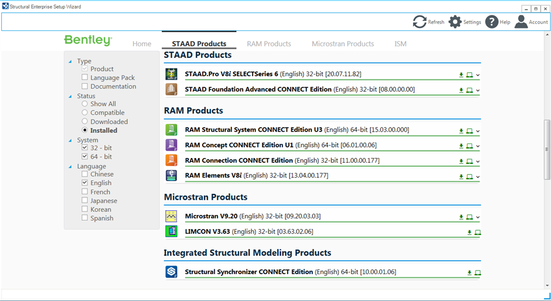Collapse the Language filter group
The height and width of the screenshot is (301, 551).
point(70,167)
